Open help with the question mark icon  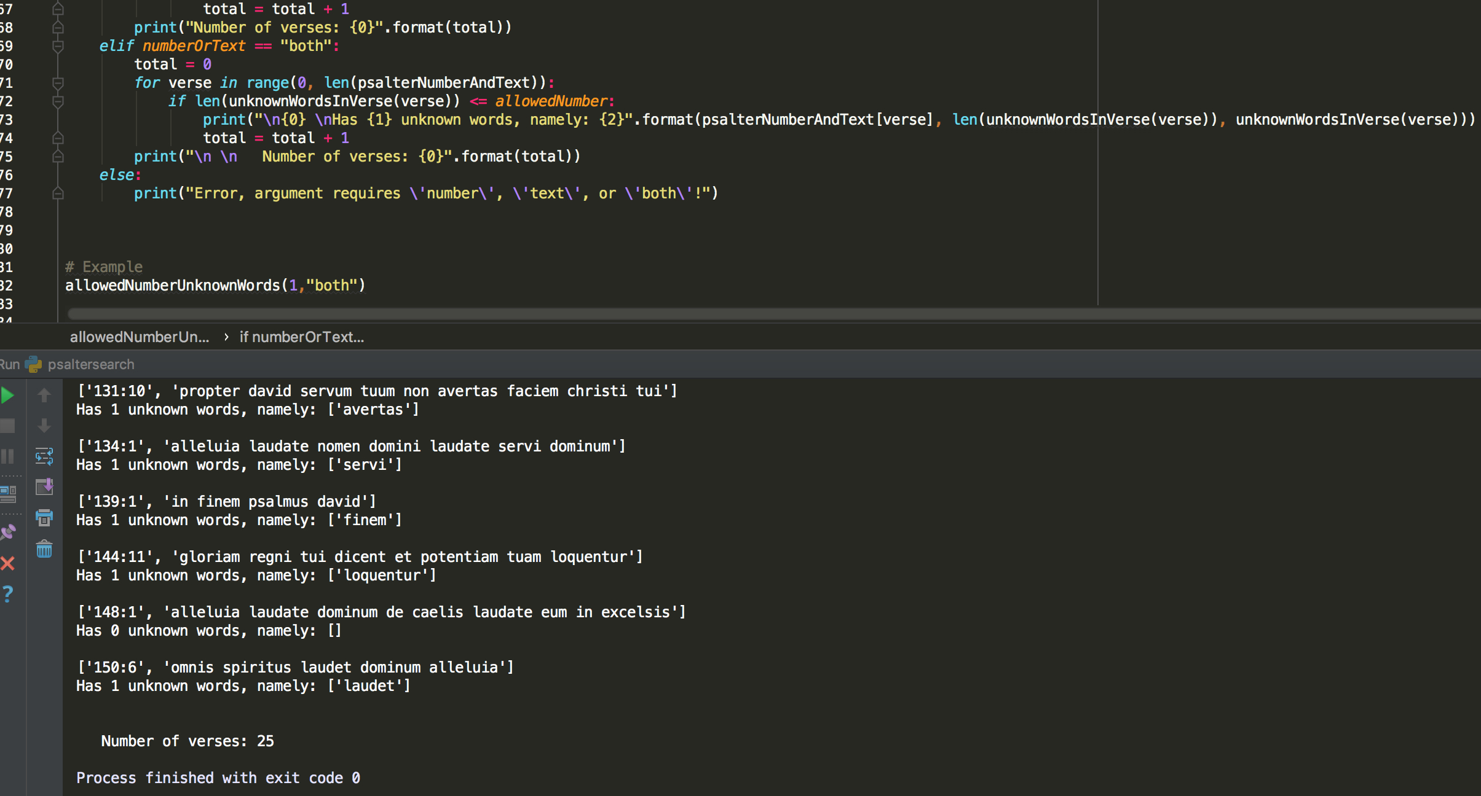7,594
